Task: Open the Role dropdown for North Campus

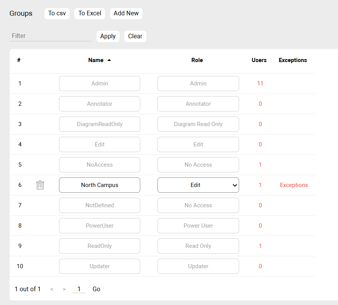Action: pos(198,185)
